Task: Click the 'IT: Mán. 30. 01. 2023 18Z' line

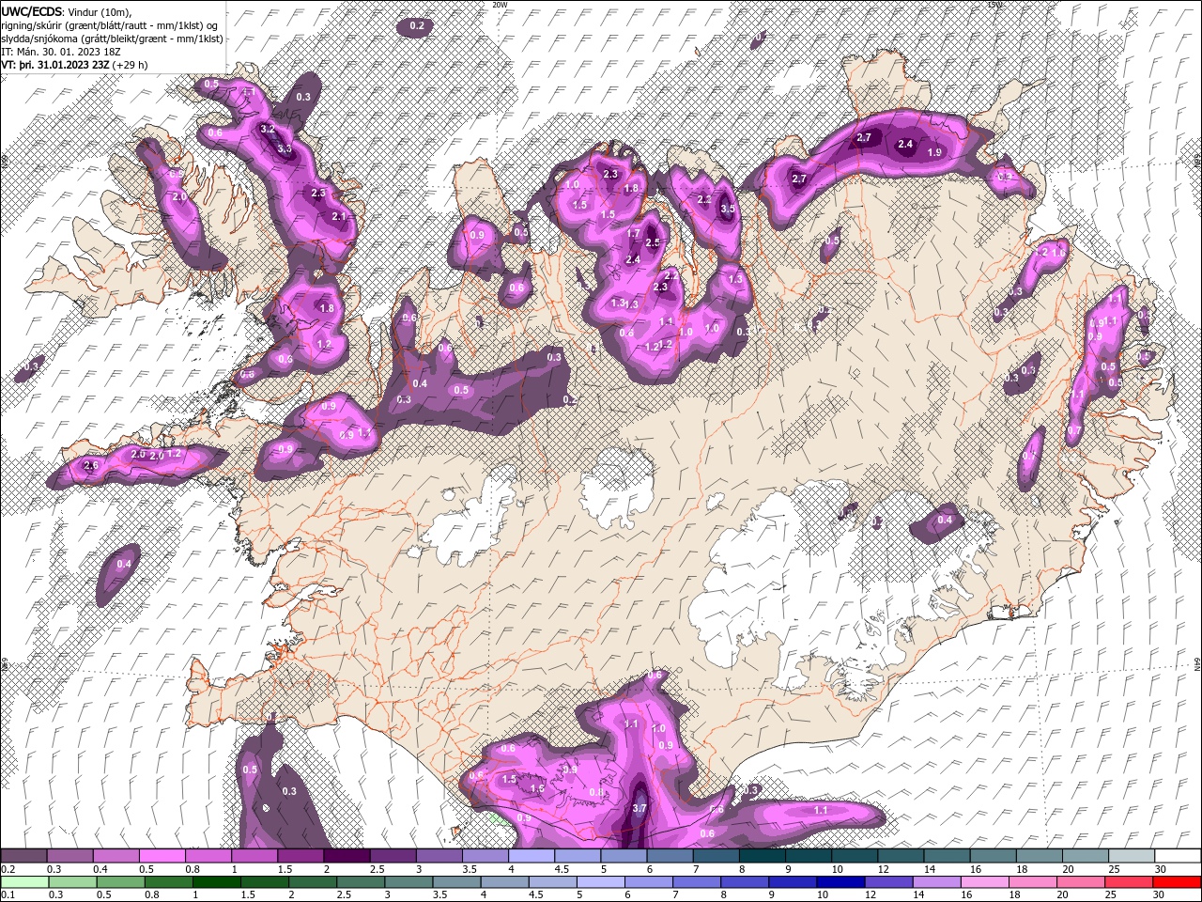Action: pos(61,51)
